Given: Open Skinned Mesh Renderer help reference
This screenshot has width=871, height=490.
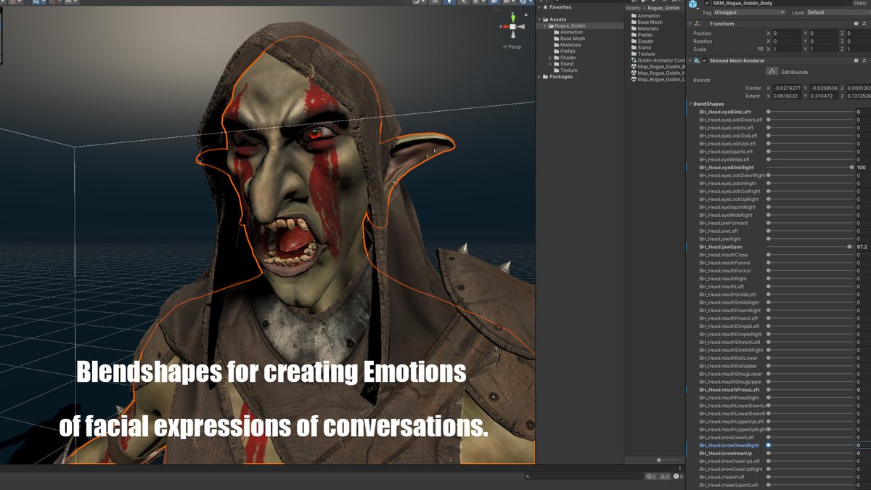Looking at the screenshot, I should [856, 61].
